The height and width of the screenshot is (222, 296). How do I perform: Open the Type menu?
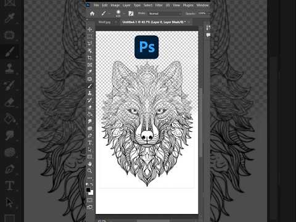coord(137,5)
